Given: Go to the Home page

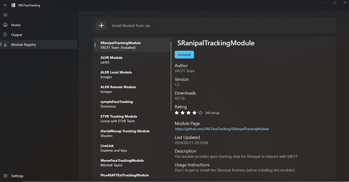Looking at the screenshot, I should point(16,25).
